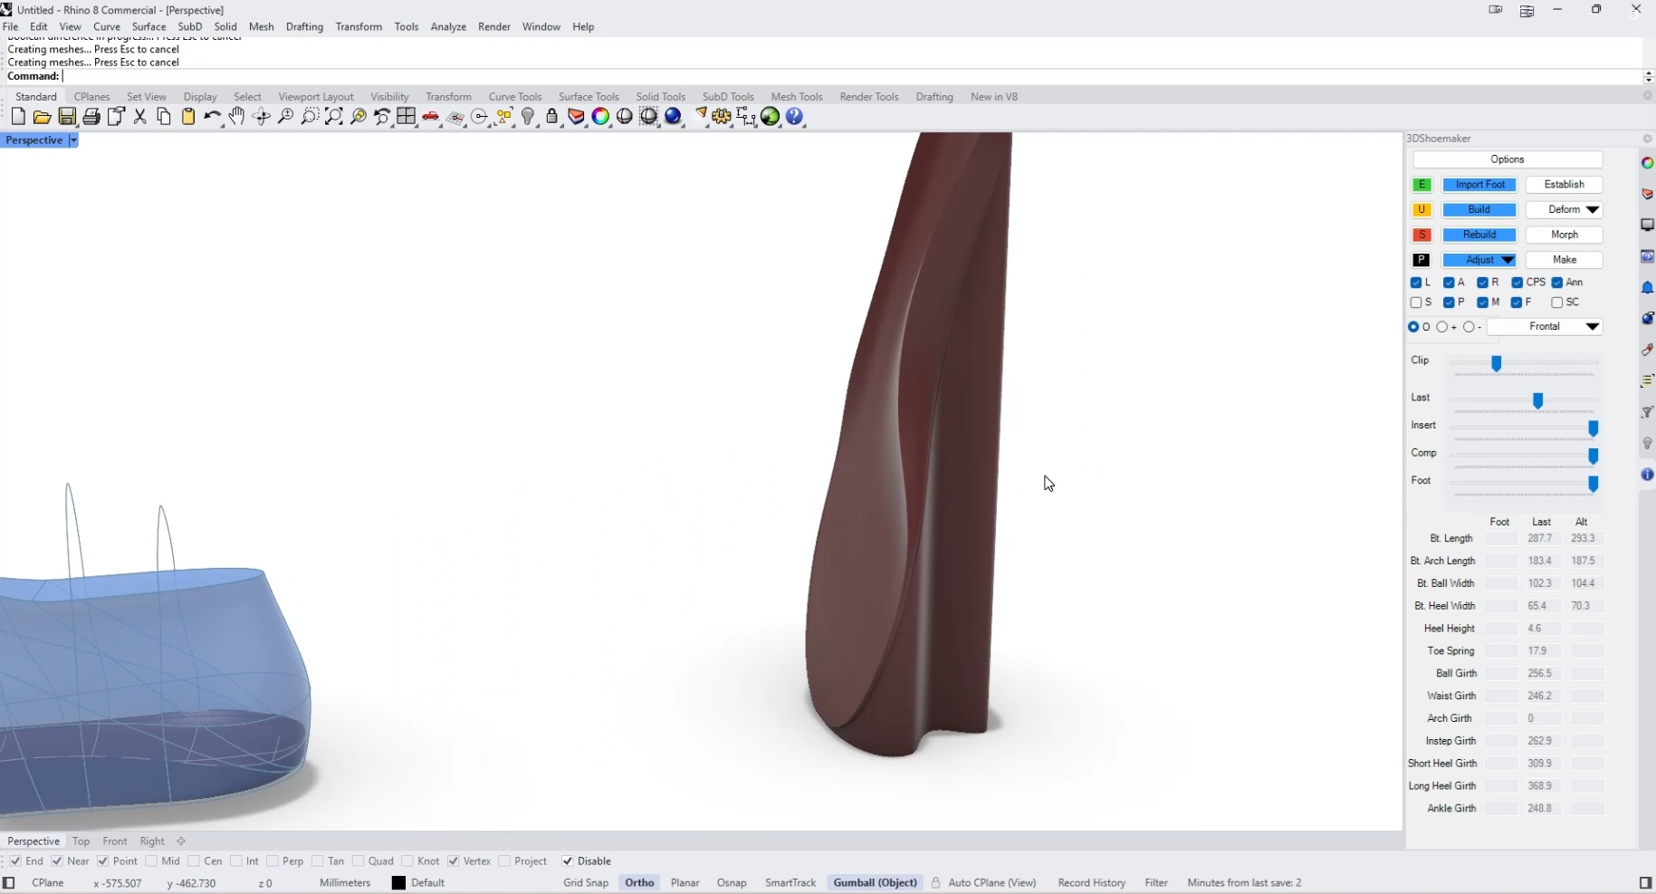
Task: Click the color wheel icon in toolbar
Action: pos(600,117)
